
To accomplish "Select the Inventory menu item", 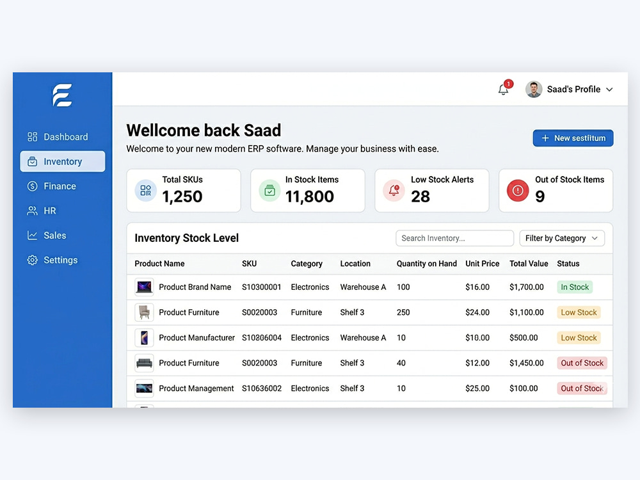I will tap(63, 162).
